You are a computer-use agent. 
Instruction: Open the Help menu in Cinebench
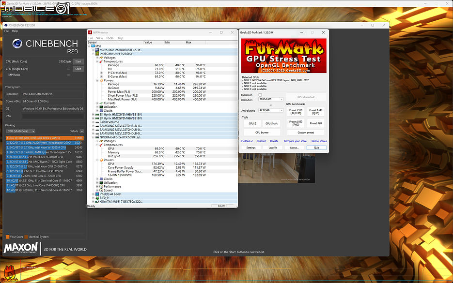[x=15, y=31]
